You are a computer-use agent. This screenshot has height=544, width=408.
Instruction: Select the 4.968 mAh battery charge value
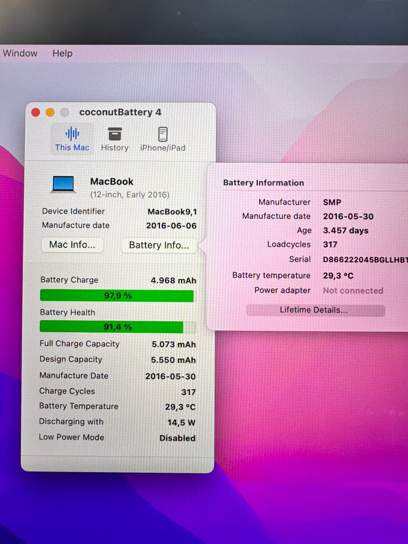point(173,280)
